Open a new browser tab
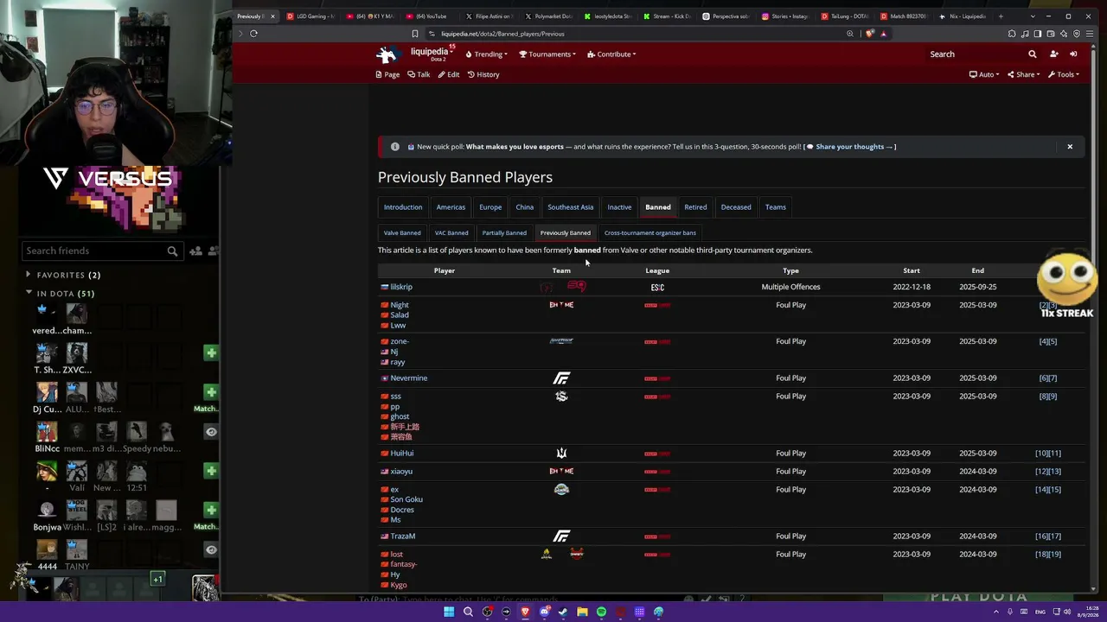 click(x=1001, y=16)
